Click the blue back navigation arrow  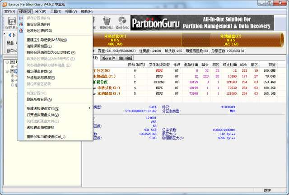[10, 35]
